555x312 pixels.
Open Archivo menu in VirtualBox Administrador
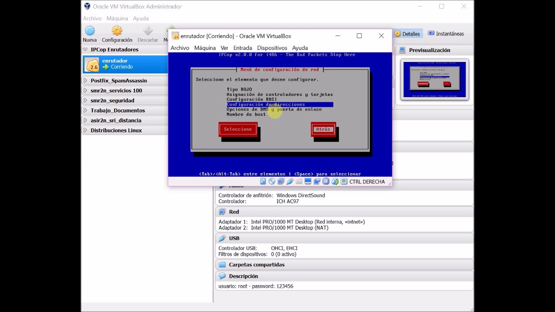(x=92, y=19)
